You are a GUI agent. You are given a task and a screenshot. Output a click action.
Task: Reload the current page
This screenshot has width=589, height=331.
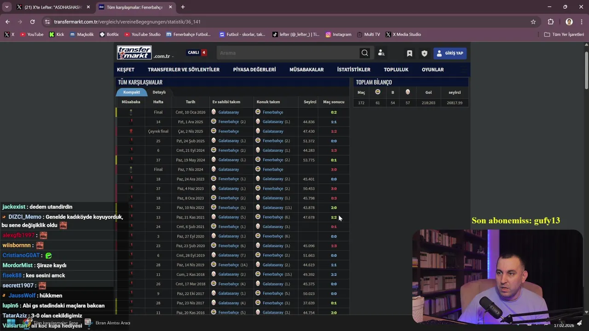pyautogui.click(x=32, y=22)
